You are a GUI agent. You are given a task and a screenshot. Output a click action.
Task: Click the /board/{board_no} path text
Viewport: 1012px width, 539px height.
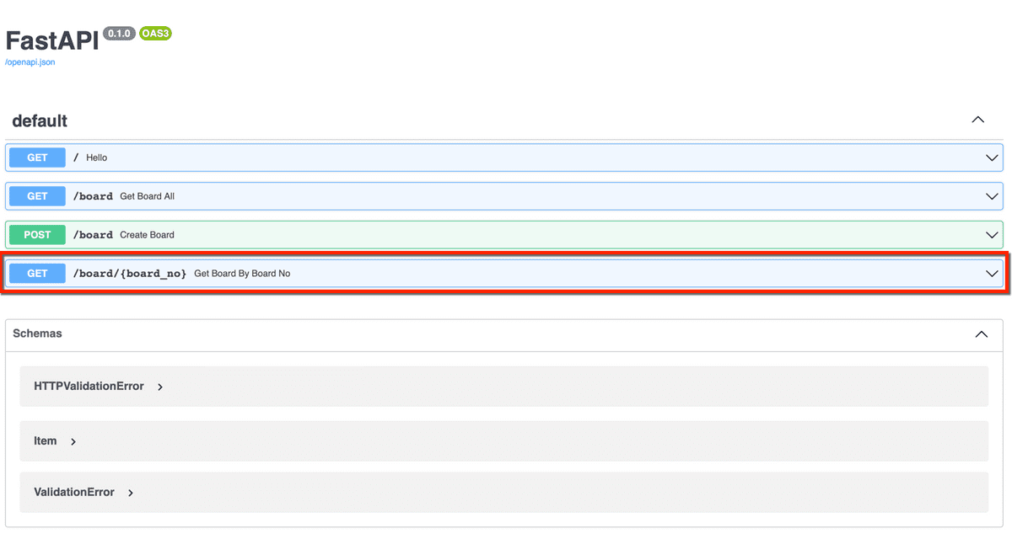coord(130,274)
